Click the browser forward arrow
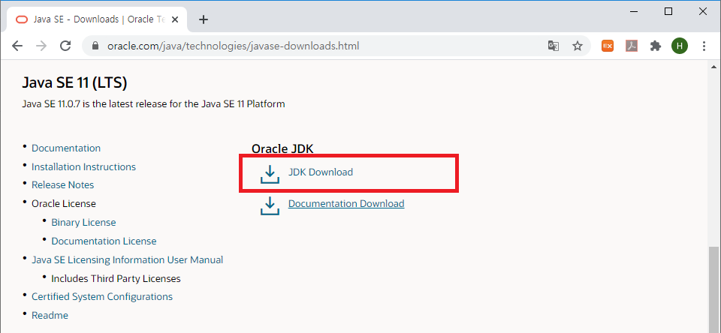Image resolution: width=721 pixels, height=333 pixels. 41,46
